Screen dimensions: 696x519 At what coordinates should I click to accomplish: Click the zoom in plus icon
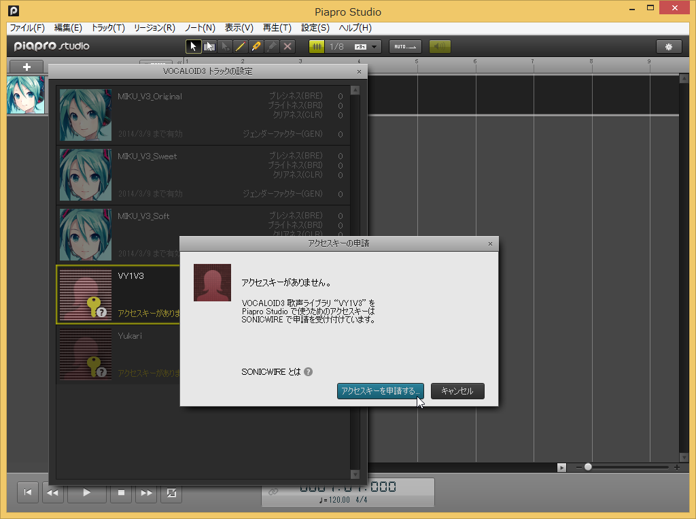(676, 467)
